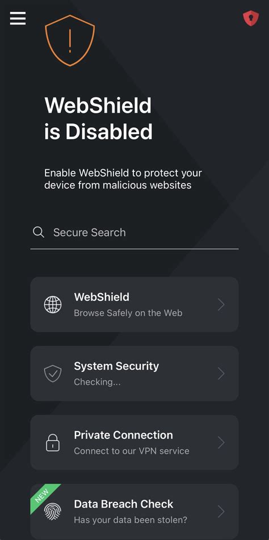Click into the Secure Search field
The image size is (269, 540).
[x=134, y=232]
